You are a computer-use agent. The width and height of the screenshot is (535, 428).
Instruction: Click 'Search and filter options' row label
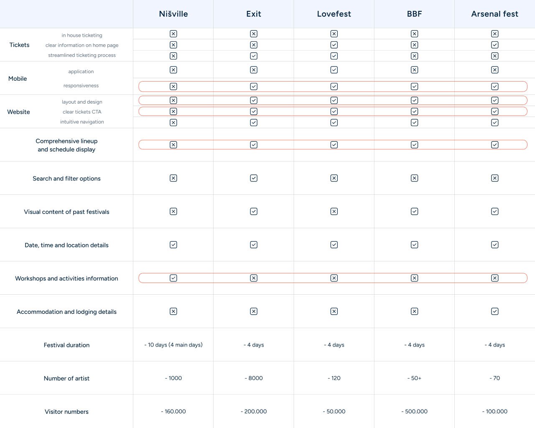[66, 178]
